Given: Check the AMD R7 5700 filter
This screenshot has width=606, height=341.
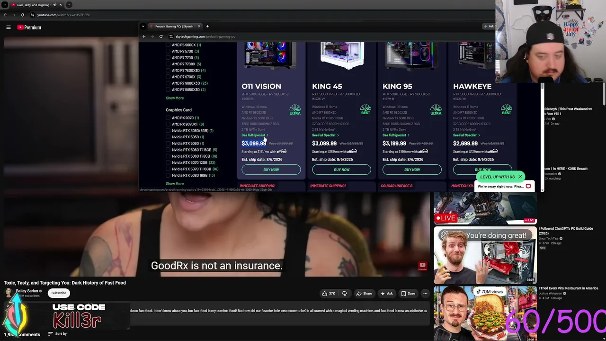Looking at the screenshot, I should click(x=168, y=51).
